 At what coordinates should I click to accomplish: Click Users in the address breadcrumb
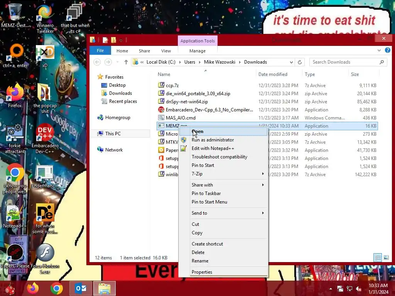tap(189, 62)
